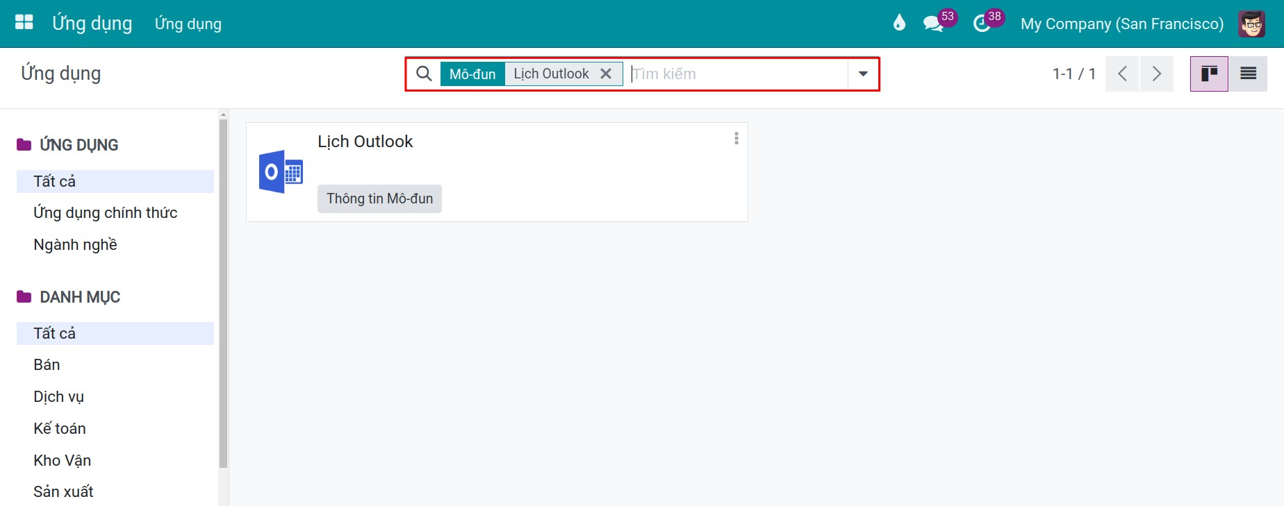Open activities clock with 38 badge
Image resolution: width=1284 pixels, height=506 pixels.
click(987, 22)
